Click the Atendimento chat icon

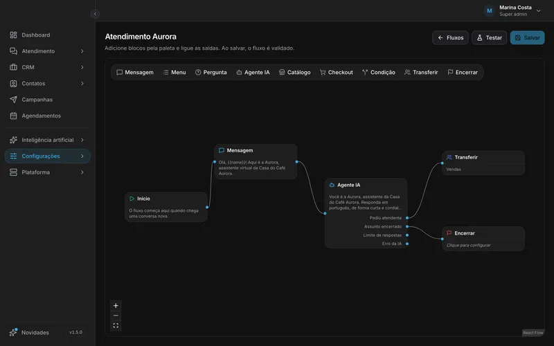(x=13, y=51)
